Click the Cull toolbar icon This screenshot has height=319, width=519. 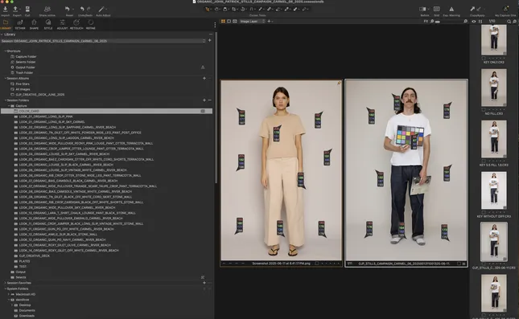(27, 10)
